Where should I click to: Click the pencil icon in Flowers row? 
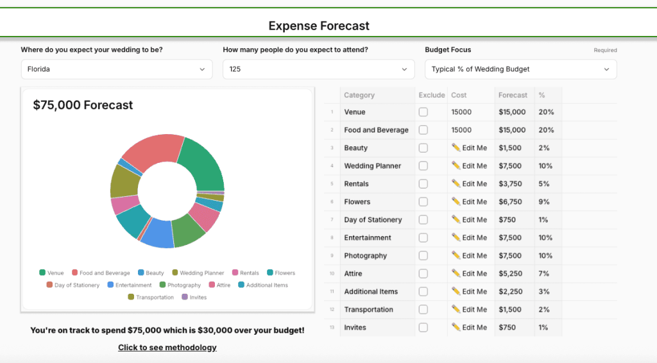click(x=456, y=201)
